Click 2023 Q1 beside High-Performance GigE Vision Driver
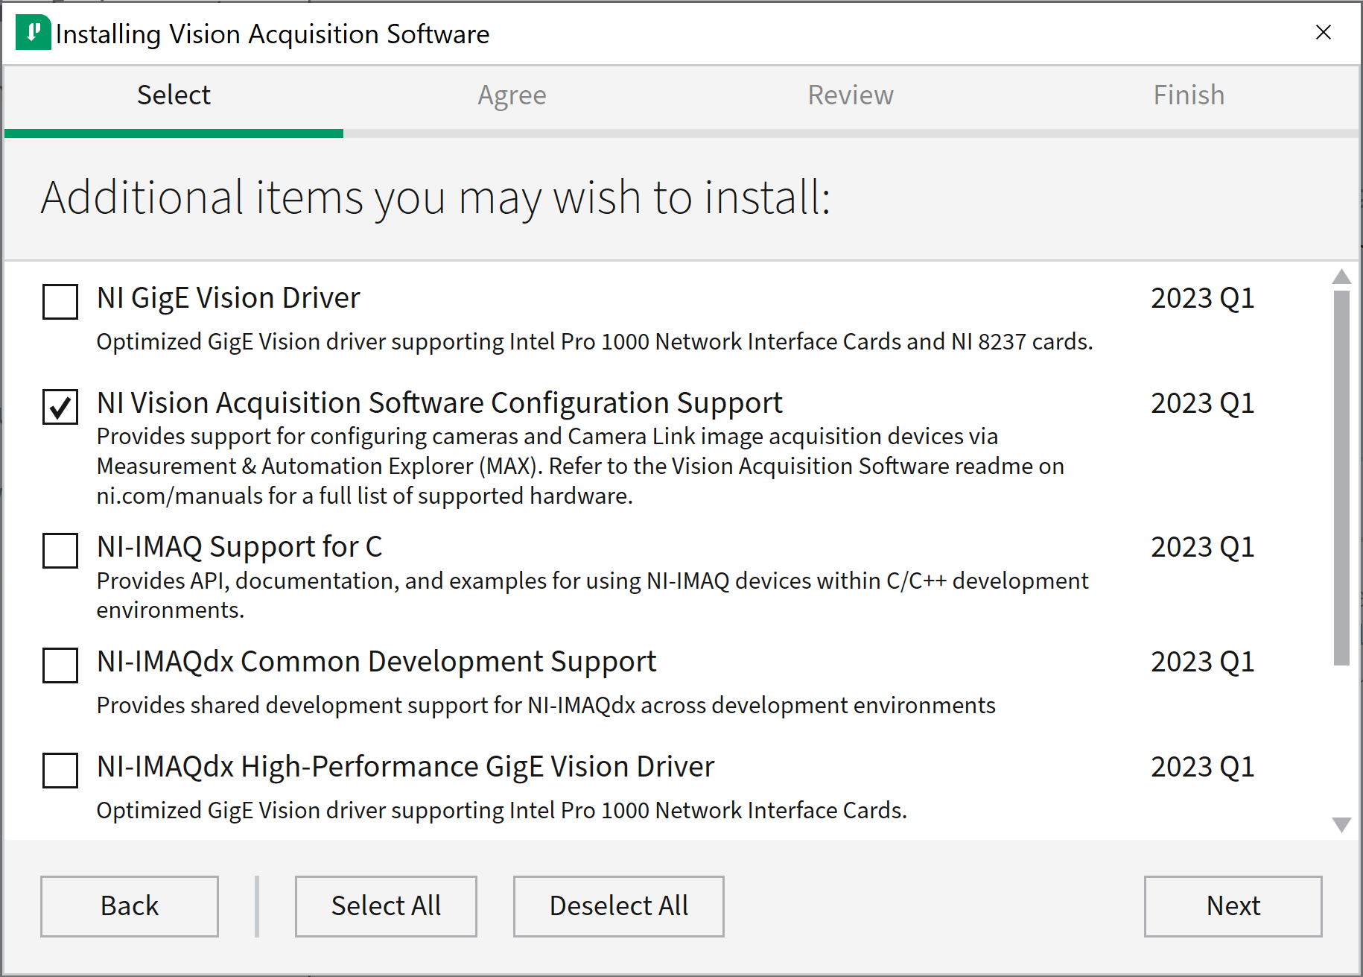The height and width of the screenshot is (977, 1363). (1202, 768)
